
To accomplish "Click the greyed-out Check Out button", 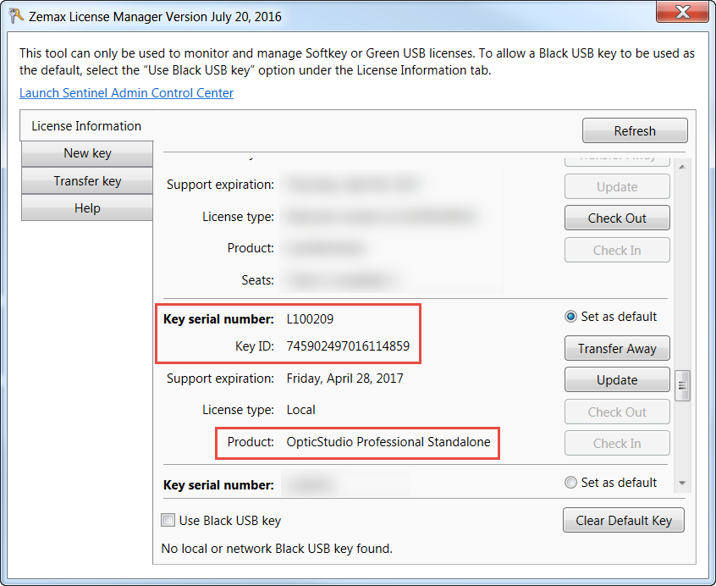I will coord(617,412).
